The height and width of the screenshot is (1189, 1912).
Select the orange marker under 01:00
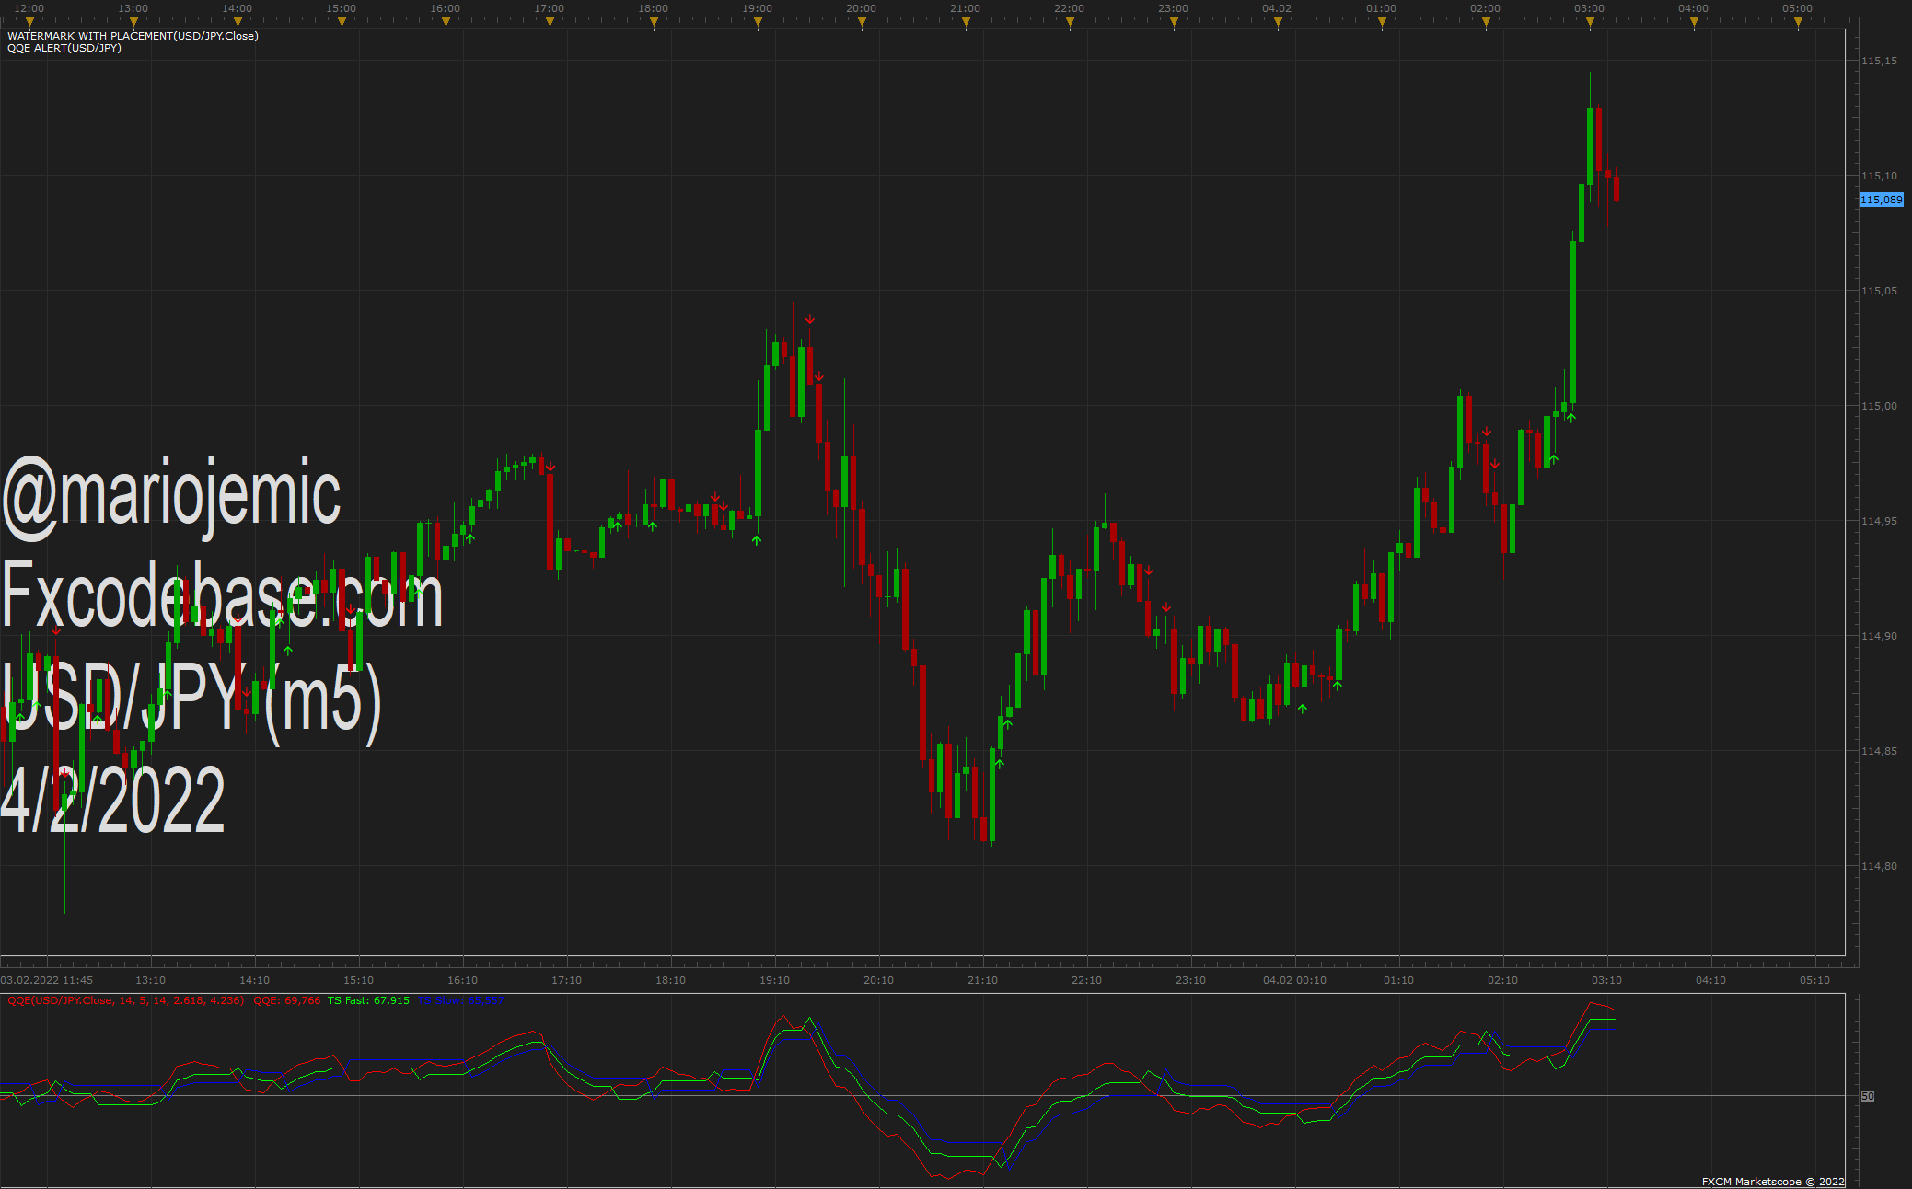(x=1382, y=22)
